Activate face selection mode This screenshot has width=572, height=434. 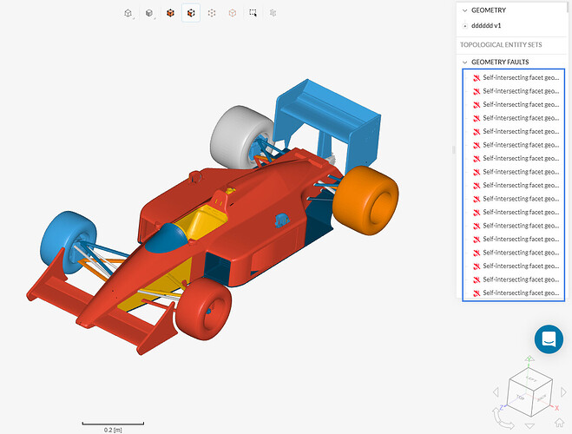pos(191,13)
